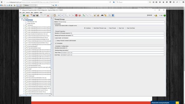Select the Continue radio button
Screen dimensions: 185x104
point(85,28)
